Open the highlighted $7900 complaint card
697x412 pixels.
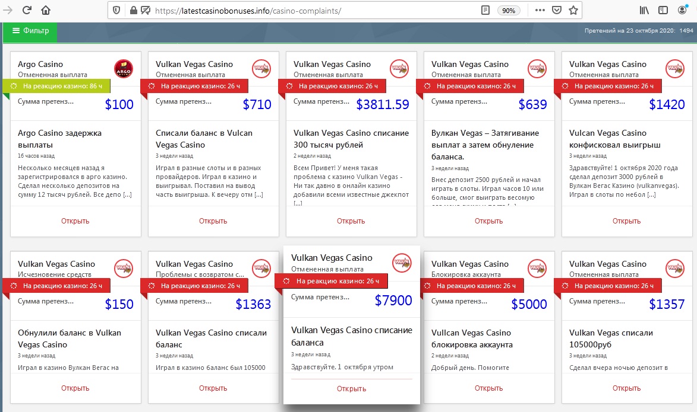(351, 389)
